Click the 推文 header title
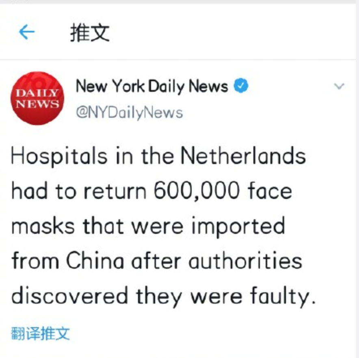Image resolution: width=359 pixels, height=358 pixels. (90, 33)
